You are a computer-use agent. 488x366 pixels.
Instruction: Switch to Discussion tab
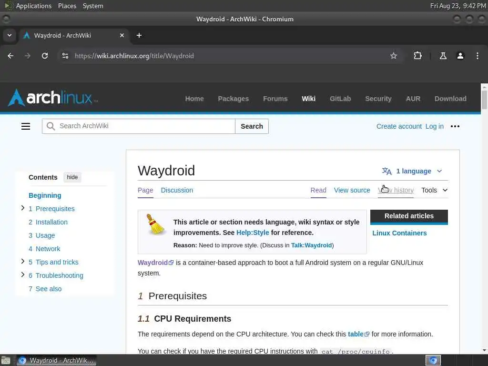tap(177, 190)
